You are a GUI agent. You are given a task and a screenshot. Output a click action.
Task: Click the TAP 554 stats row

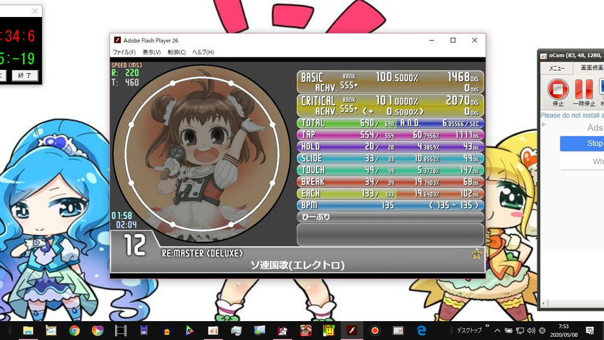[390, 135]
